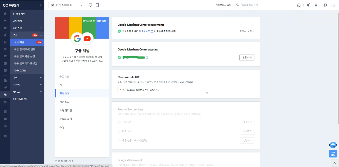Click 사이트캐시 삭제 link
Image resolution: width=339 pixels, height=167 pixels.
point(223,5)
